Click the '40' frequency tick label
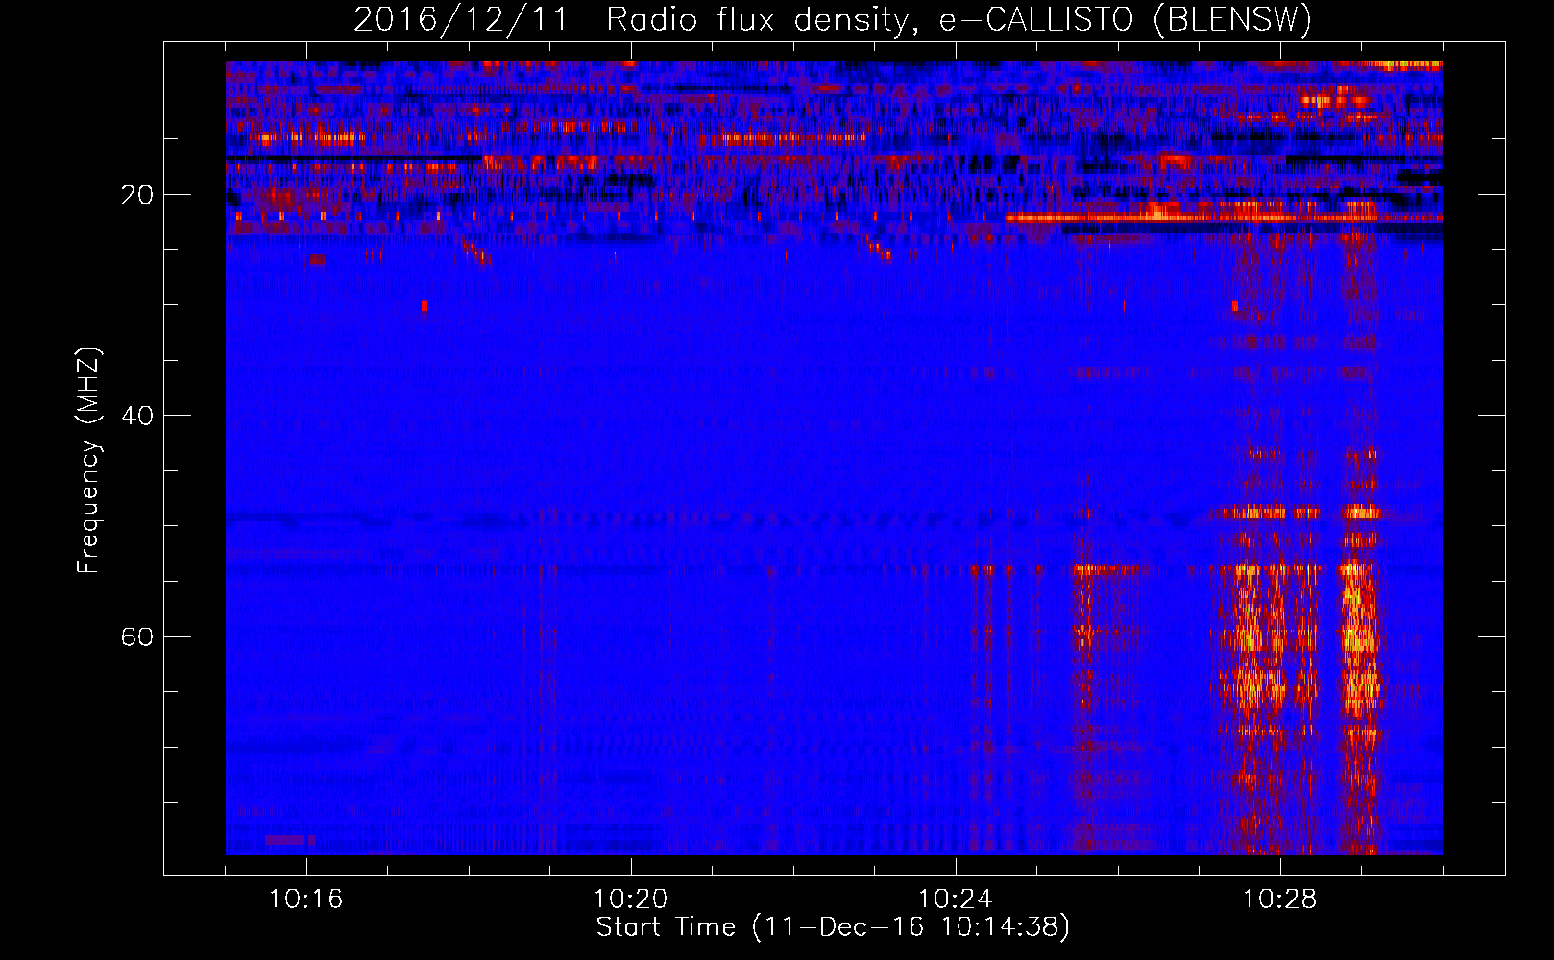Image resolution: width=1554 pixels, height=960 pixels. (137, 416)
